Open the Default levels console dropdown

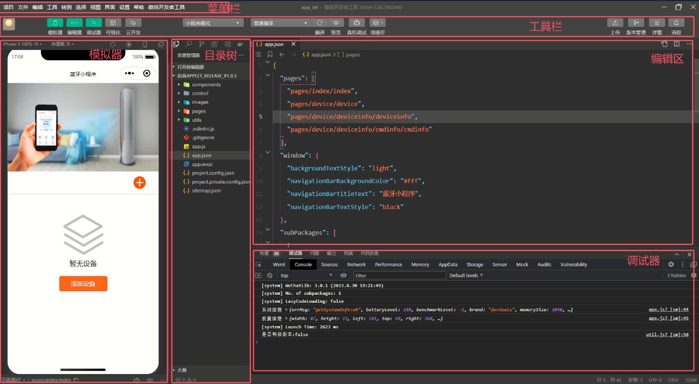(x=466, y=275)
